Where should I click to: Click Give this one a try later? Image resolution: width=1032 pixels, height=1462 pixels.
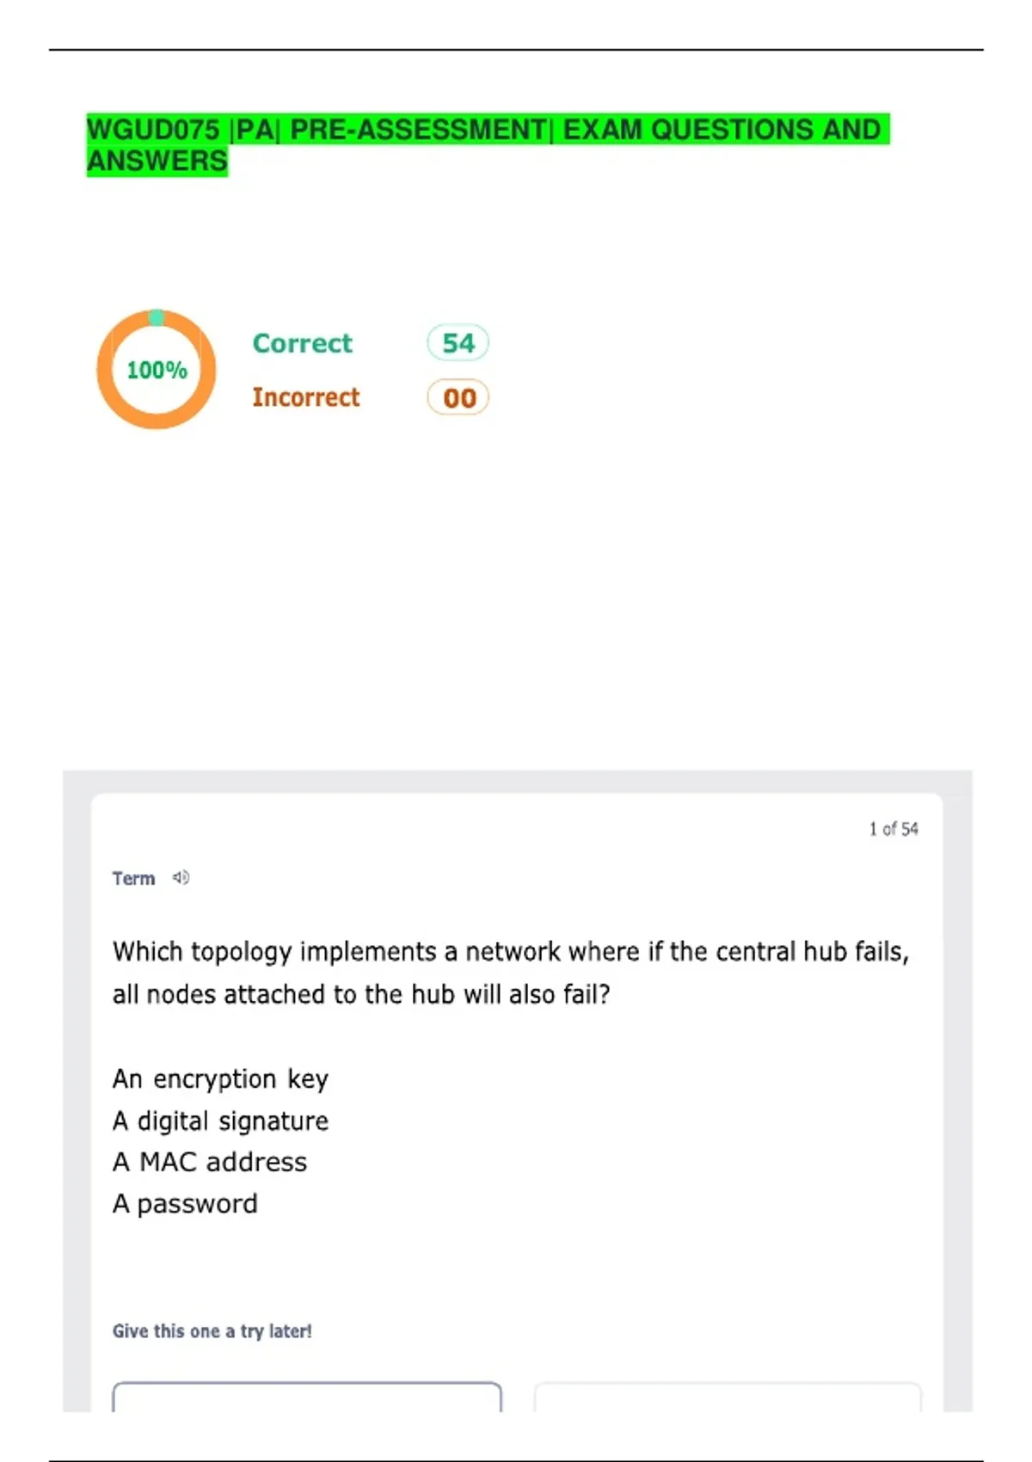[212, 1331]
